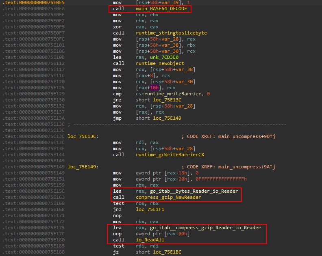Click [rax+18h] operand at 75E149
The image size is (322, 256).
pyautogui.click(x=177, y=173)
